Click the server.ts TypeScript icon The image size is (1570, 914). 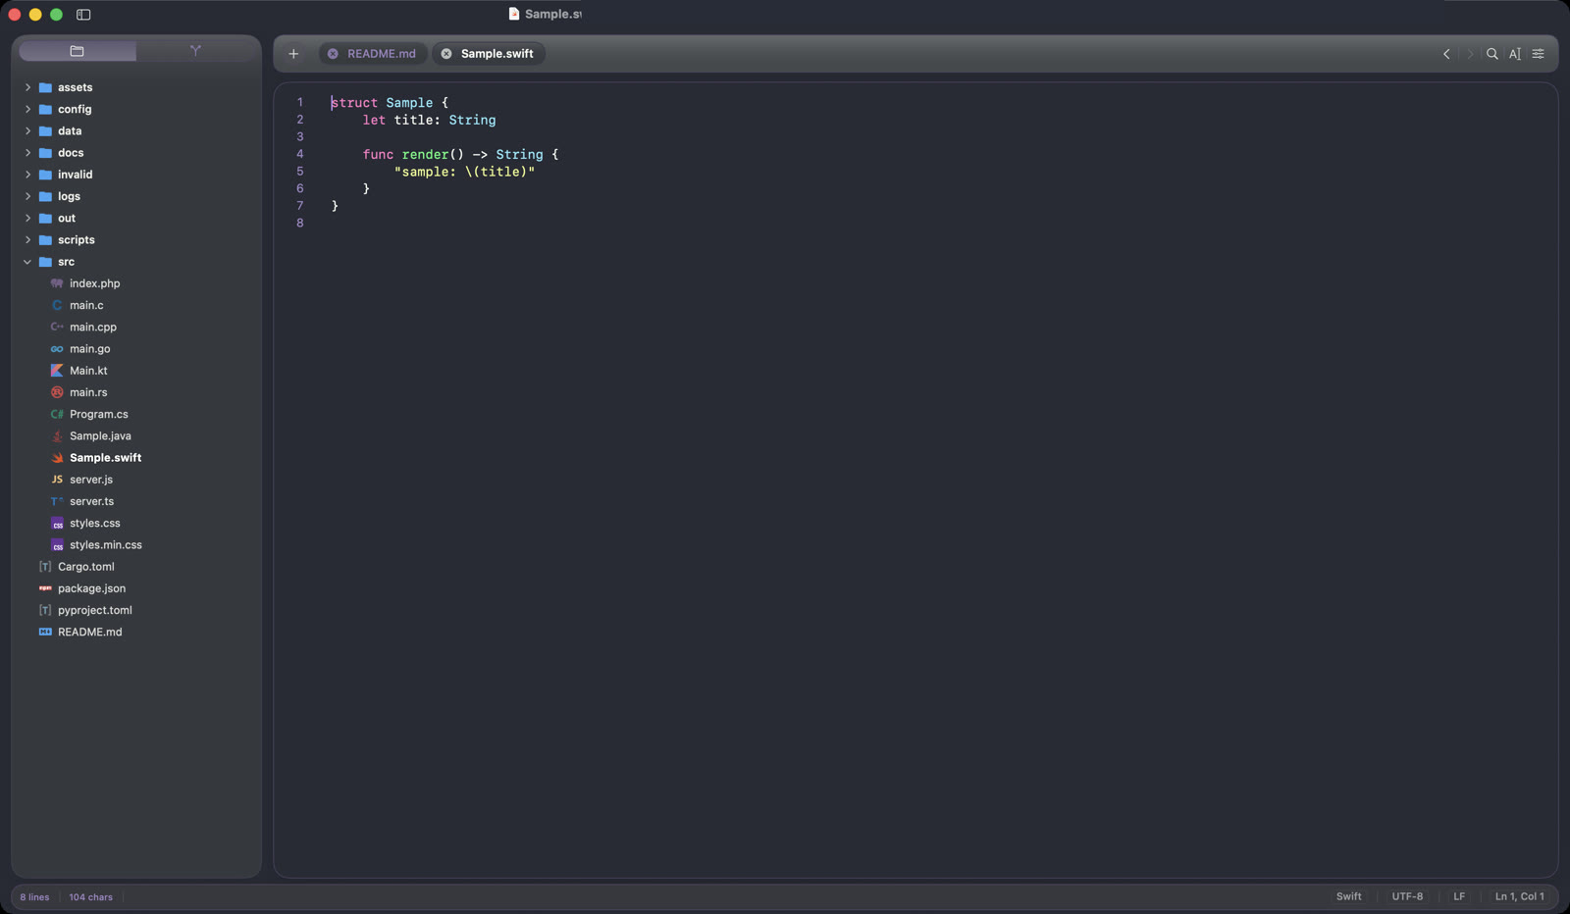[57, 501]
